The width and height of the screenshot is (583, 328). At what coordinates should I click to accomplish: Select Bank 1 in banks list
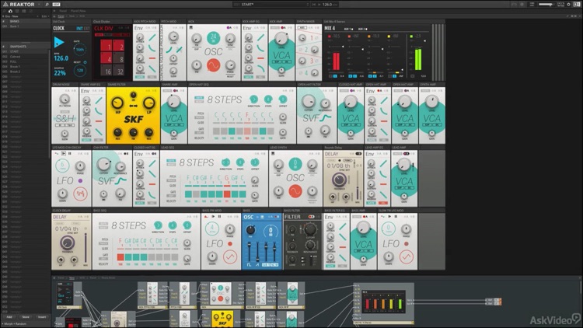click(x=26, y=26)
